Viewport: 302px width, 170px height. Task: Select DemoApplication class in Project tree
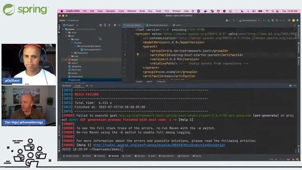pyautogui.click(x=91, y=50)
